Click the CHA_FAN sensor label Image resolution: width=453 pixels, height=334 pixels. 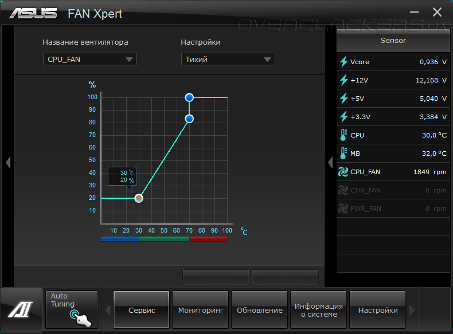point(365,190)
